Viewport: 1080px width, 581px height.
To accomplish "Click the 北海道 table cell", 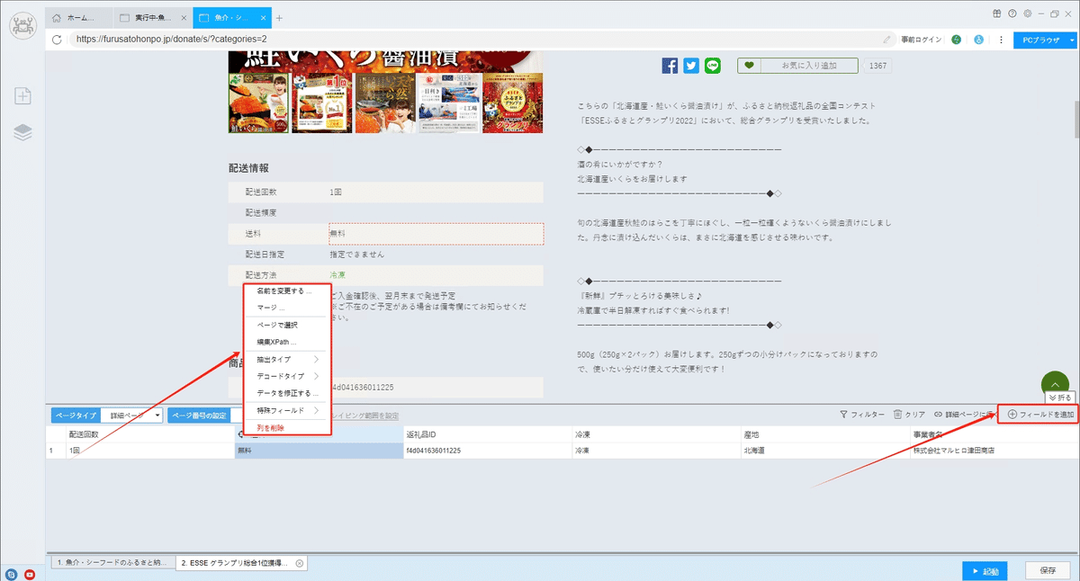I will click(x=825, y=451).
